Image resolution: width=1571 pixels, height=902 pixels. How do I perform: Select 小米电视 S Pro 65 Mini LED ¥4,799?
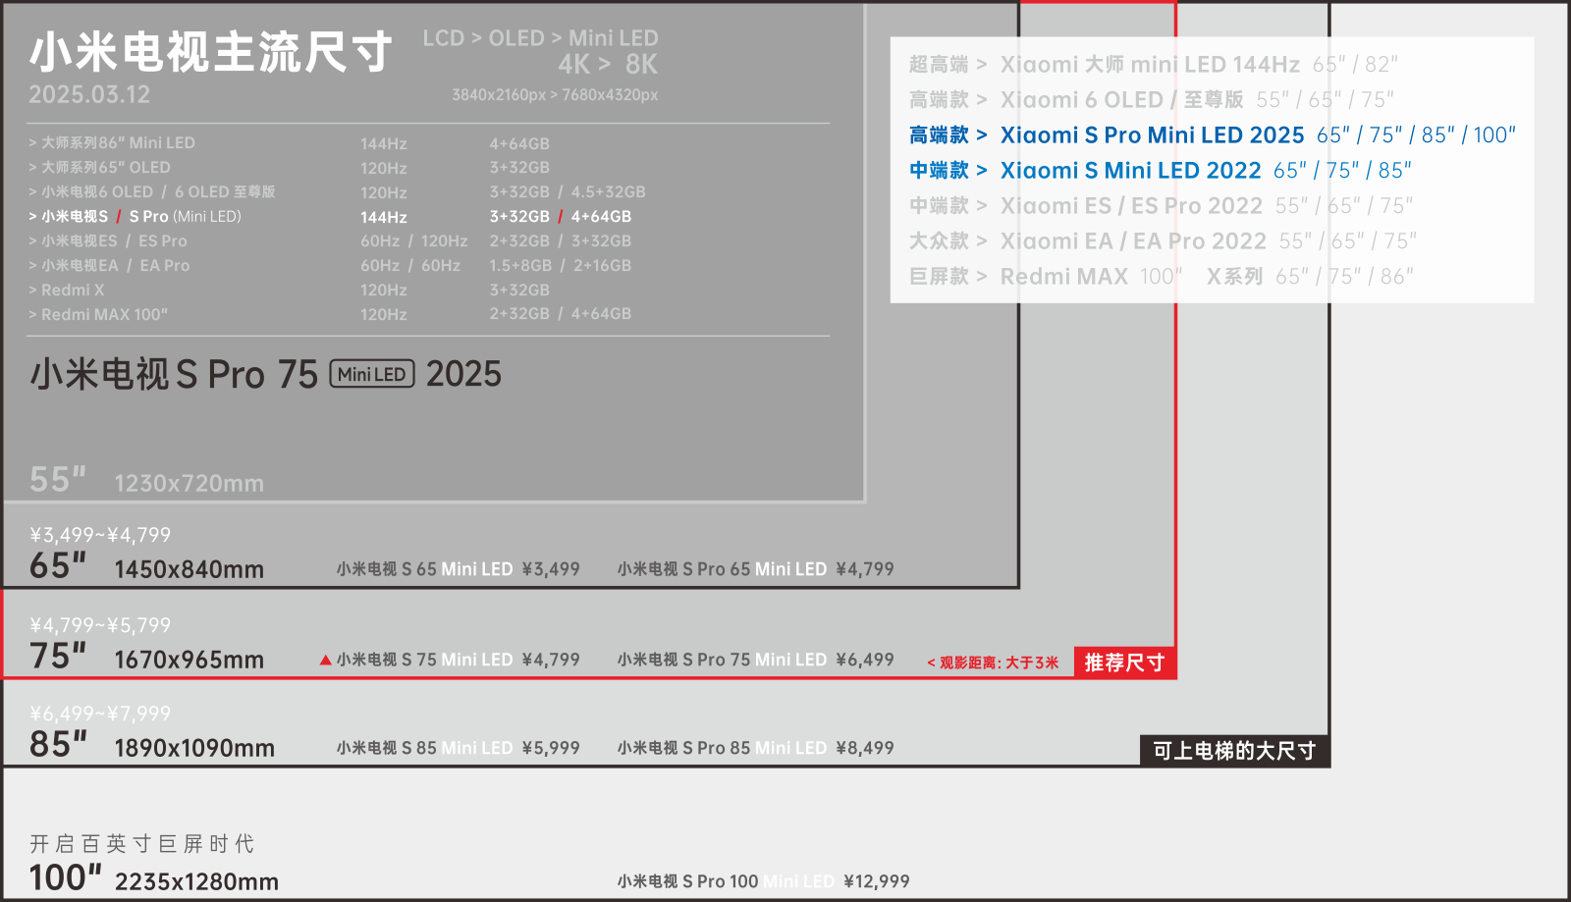pyautogui.click(x=756, y=569)
